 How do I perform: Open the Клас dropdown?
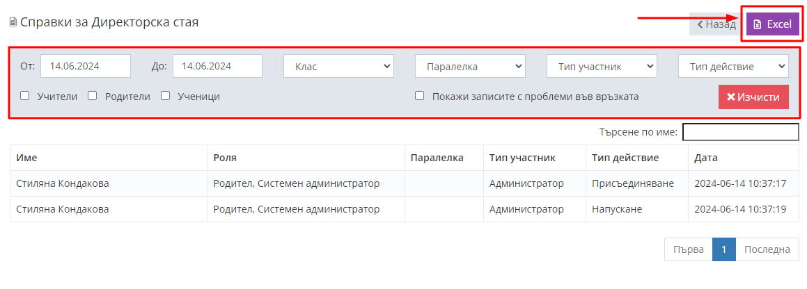click(338, 66)
